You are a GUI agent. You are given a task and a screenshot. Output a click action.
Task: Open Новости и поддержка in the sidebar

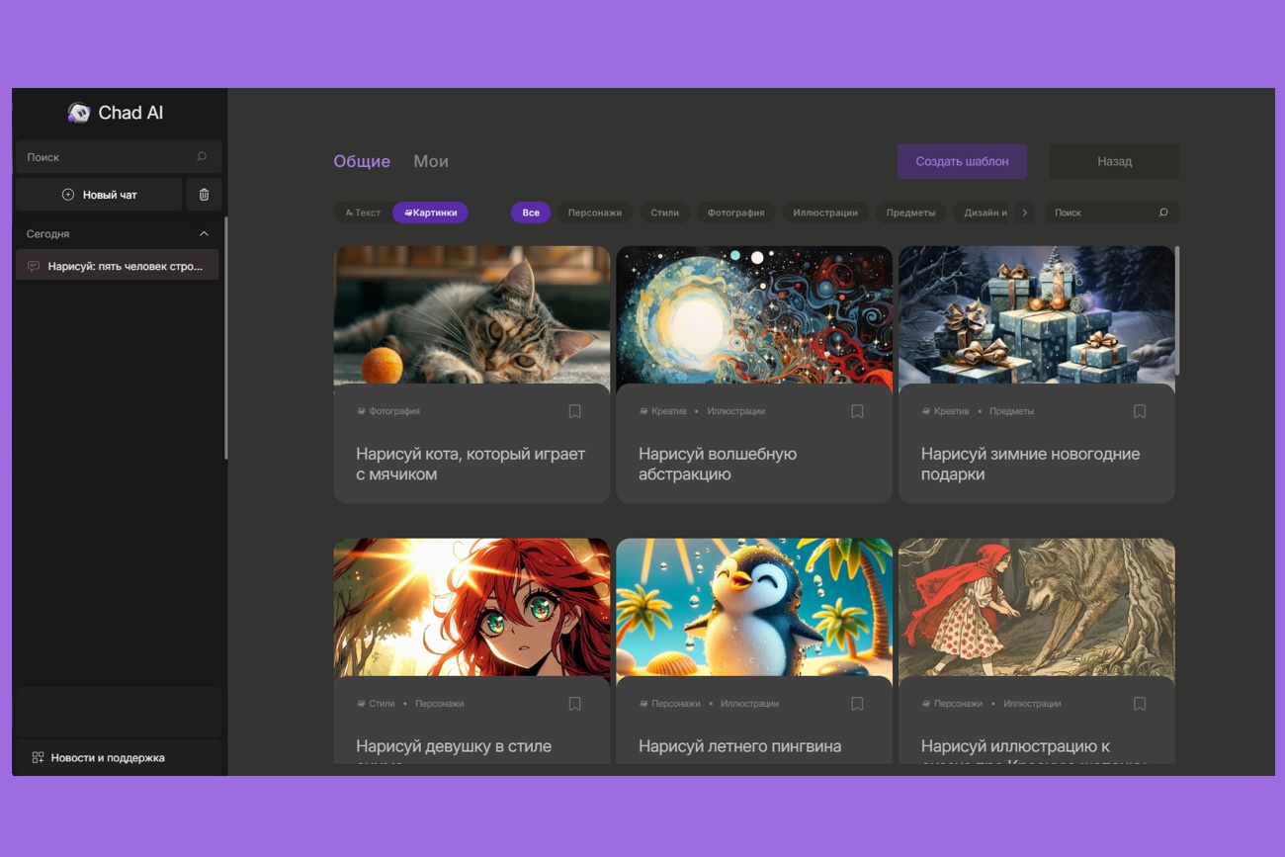(x=107, y=758)
